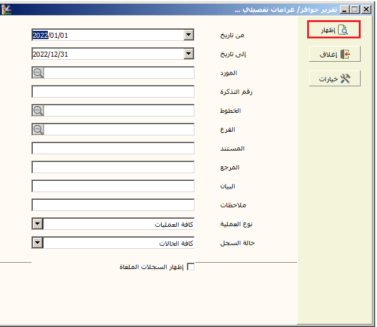Maximize the report window
This screenshot has width=377, height=327.
[354, 9]
